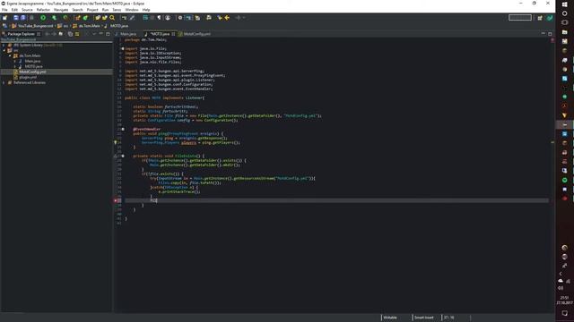Click the New file toolbar icon
The width and height of the screenshot is (574, 322).
4,18
